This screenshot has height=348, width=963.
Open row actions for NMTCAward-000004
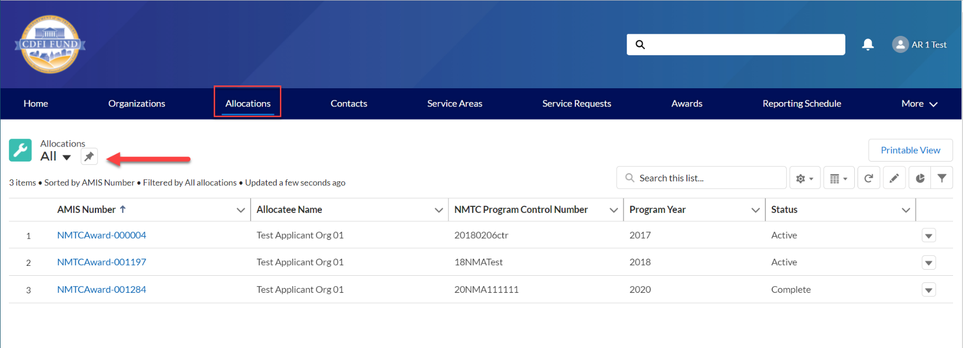pos(929,235)
